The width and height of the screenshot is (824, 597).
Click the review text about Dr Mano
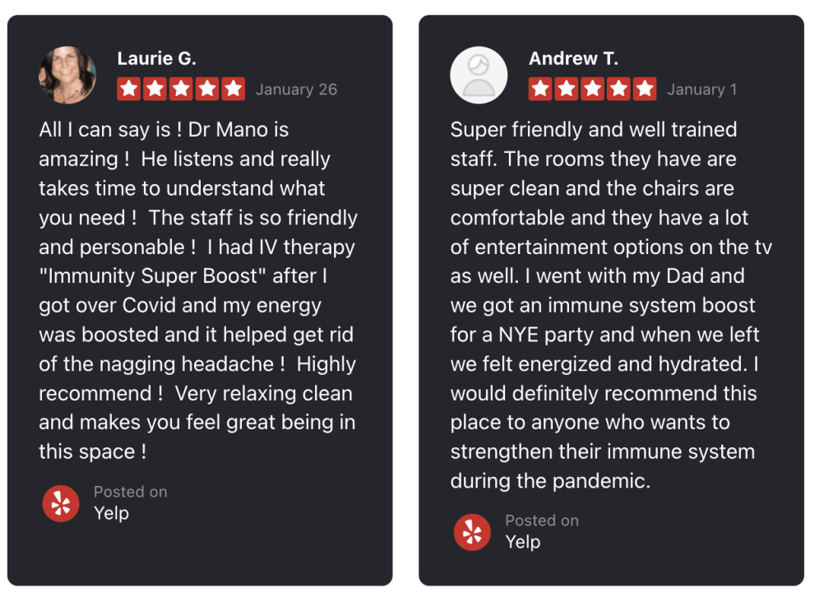pyautogui.click(x=197, y=290)
